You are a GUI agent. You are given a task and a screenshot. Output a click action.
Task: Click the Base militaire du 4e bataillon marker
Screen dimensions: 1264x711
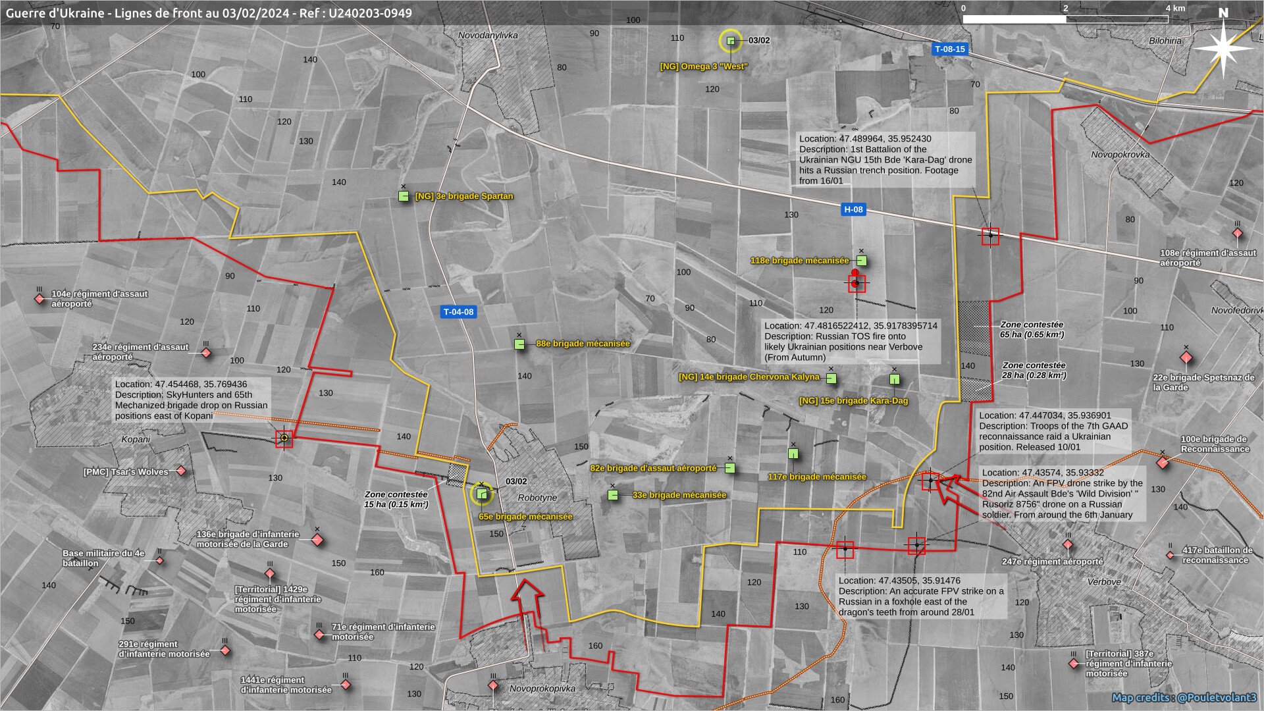point(159,560)
